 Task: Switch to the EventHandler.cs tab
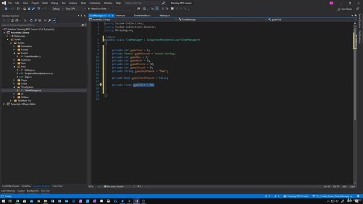click(142, 15)
